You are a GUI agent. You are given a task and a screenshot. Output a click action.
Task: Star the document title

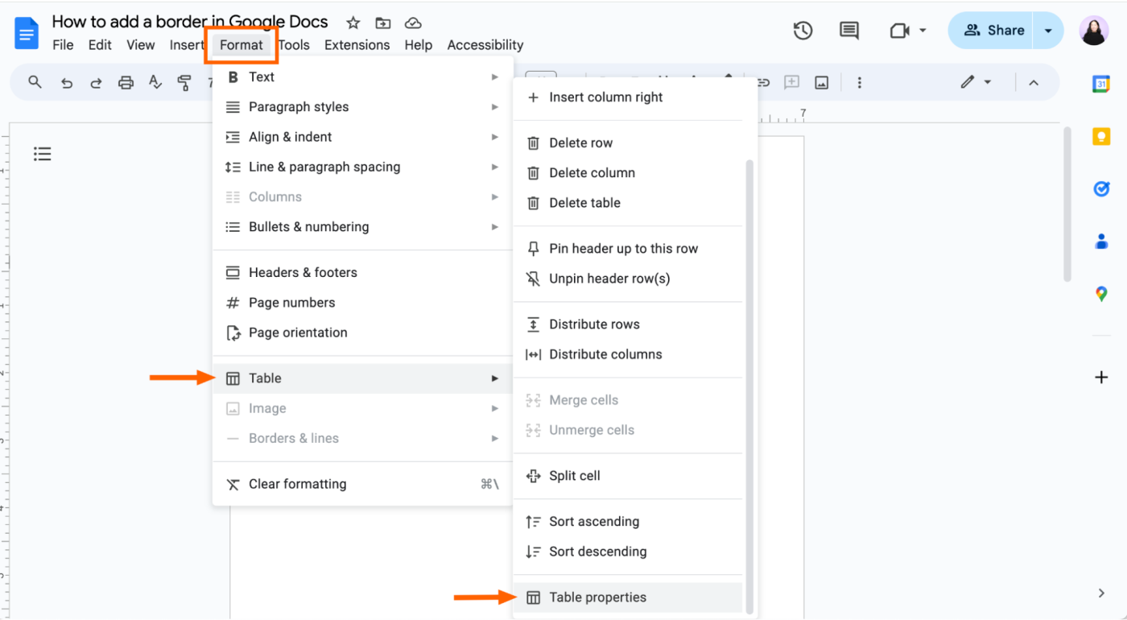tap(353, 23)
